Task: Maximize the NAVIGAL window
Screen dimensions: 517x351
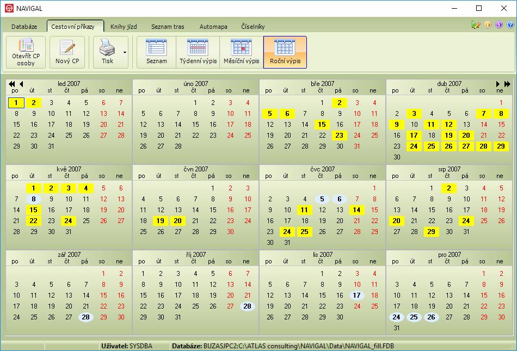Action: pyautogui.click(x=479, y=8)
